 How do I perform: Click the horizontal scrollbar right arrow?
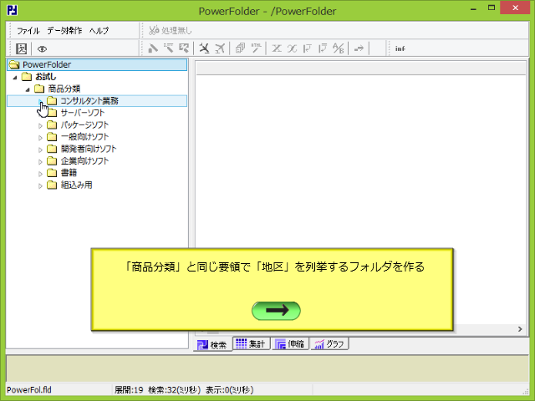tap(520, 329)
